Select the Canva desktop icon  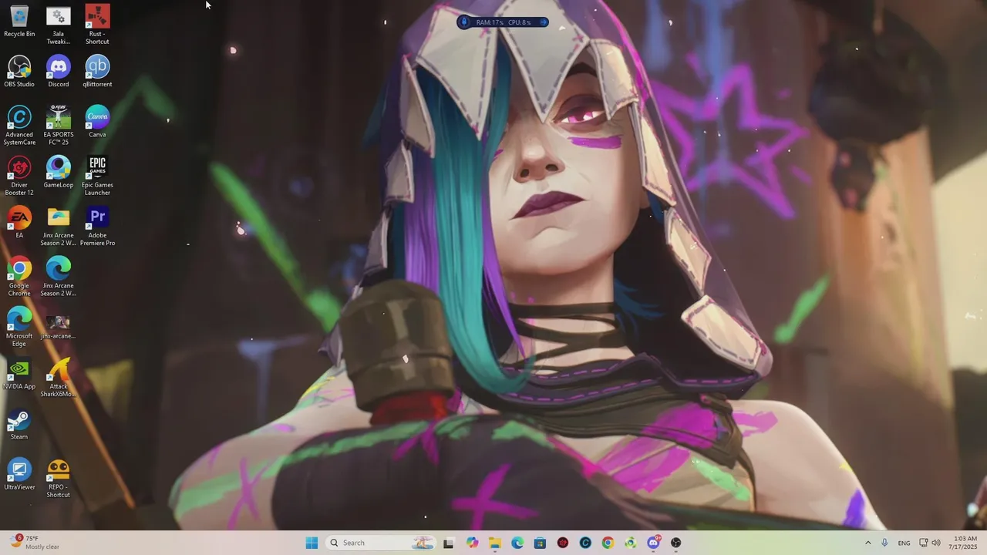[x=97, y=122]
